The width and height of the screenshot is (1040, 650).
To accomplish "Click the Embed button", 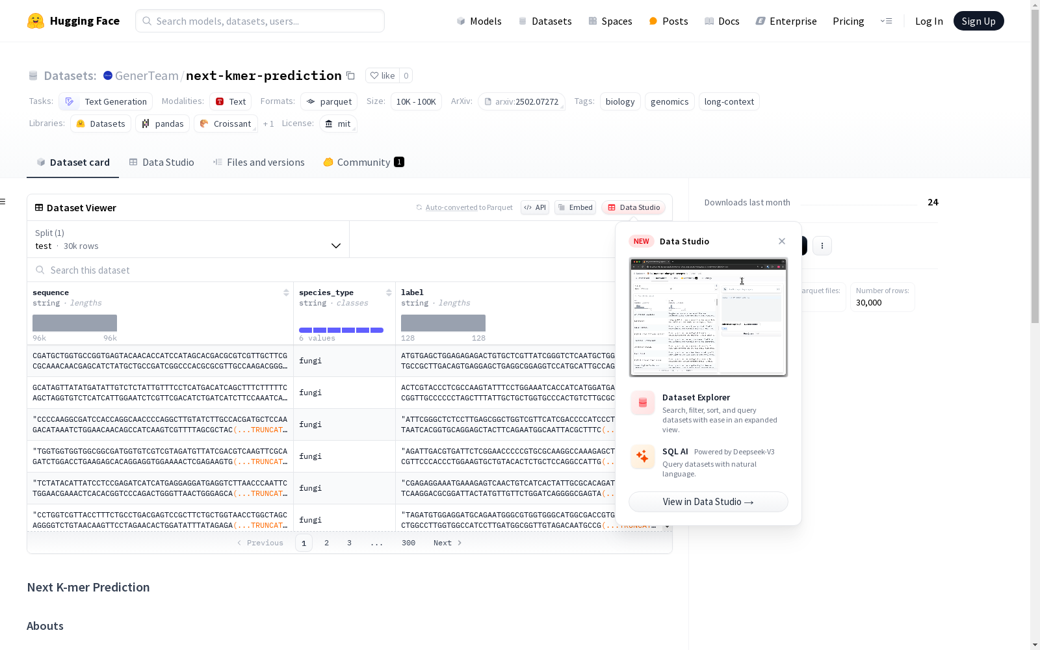I will point(575,207).
